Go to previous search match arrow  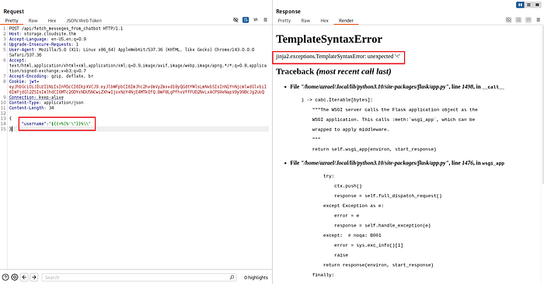(x=24, y=277)
